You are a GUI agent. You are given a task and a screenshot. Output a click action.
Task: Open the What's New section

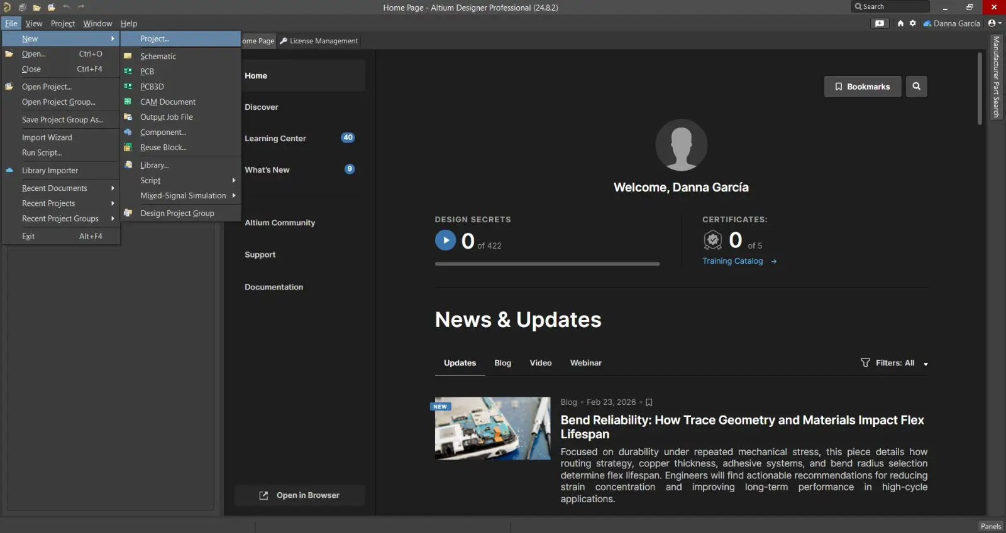pos(299,170)
